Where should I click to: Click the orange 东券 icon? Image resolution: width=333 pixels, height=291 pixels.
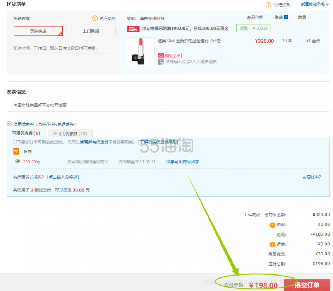[16, 151]
